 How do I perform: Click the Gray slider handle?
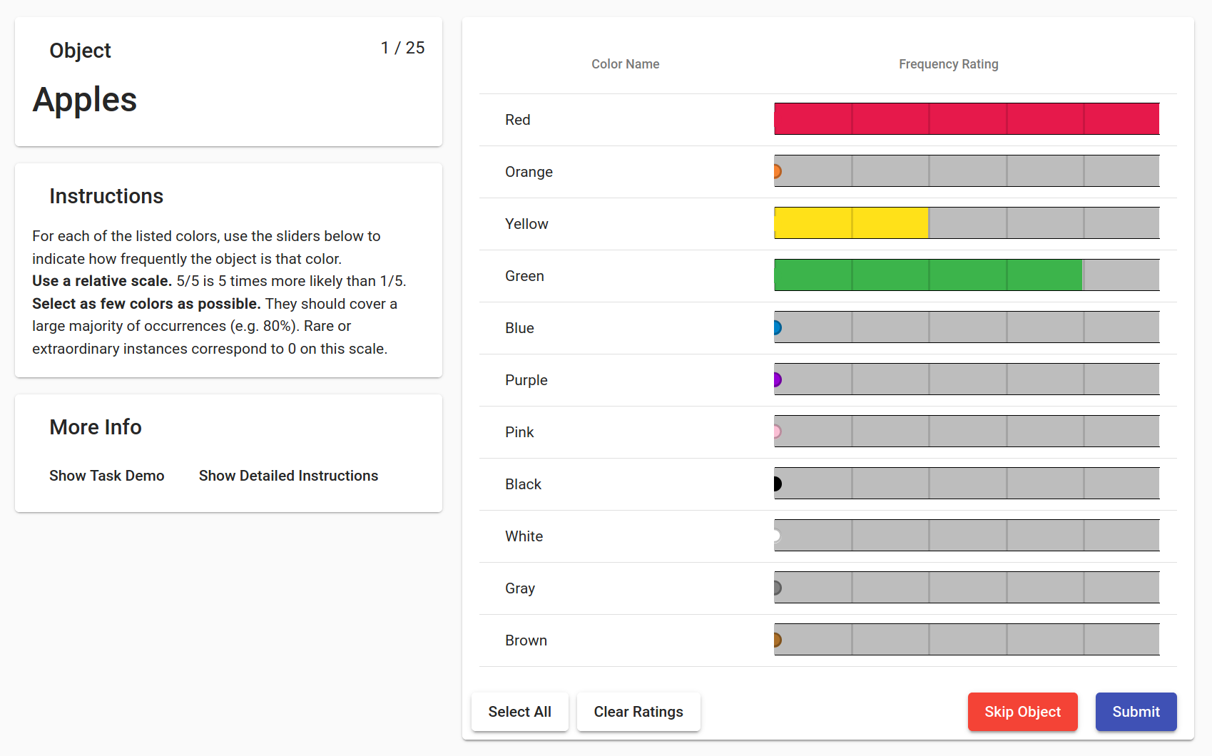(x=776, y=588)
